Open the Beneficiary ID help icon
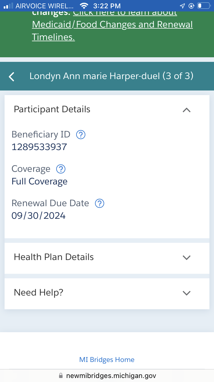The height and width of the screenshot is (382, 214). (x=81, y=134)
